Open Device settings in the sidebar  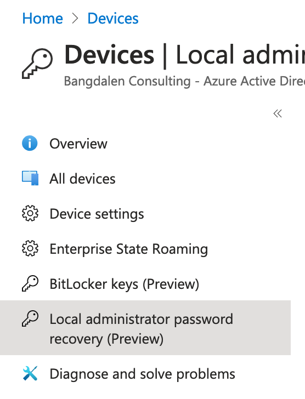pyautogui.click(x=145, y=214)
